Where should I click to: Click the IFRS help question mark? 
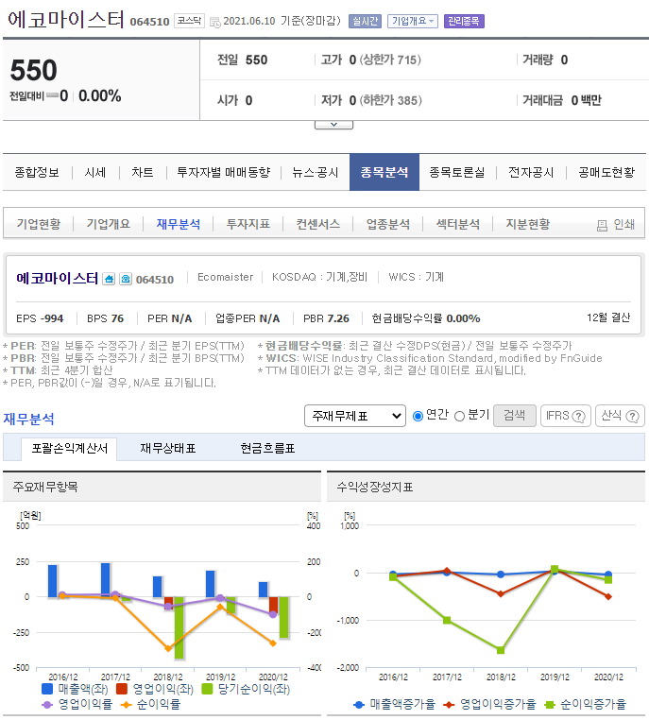coord(579,416)
